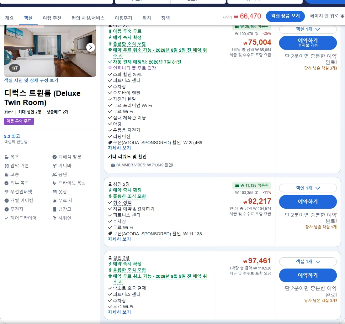Click the 옷장 wardrobe icon
Image resolution: width=345 pixels, height=324 pixels.
tap(55, 192)
